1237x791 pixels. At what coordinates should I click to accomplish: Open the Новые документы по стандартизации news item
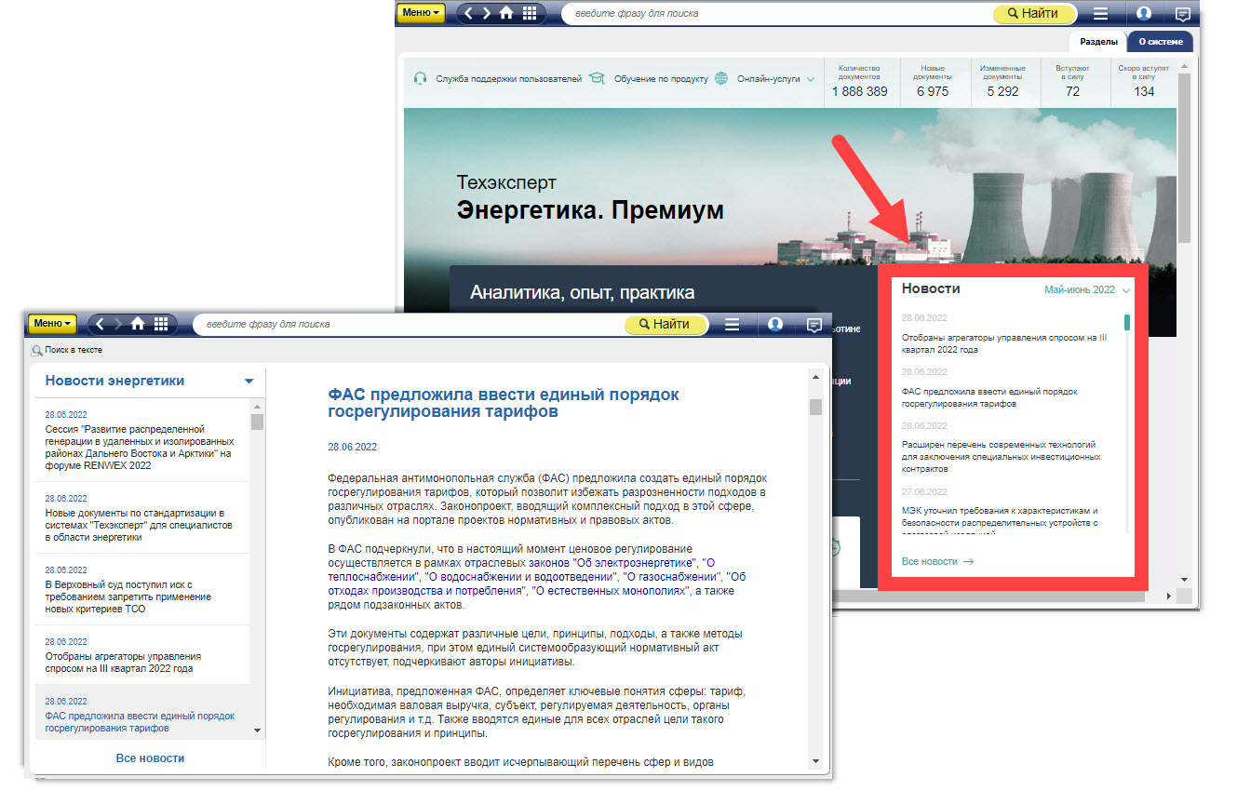(141, 518)
